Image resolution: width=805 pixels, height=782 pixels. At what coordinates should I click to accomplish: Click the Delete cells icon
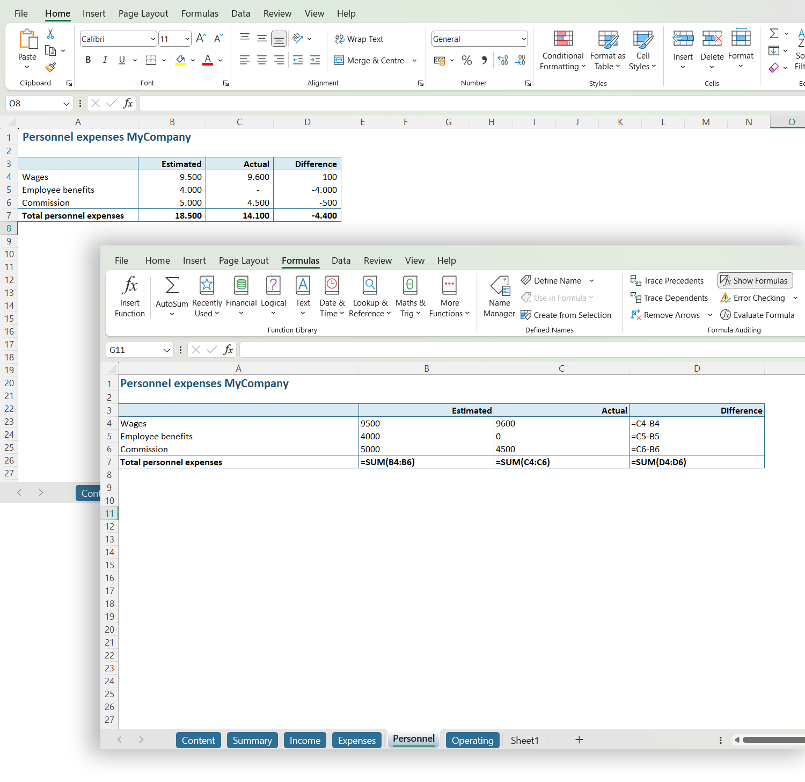point(712,39)
